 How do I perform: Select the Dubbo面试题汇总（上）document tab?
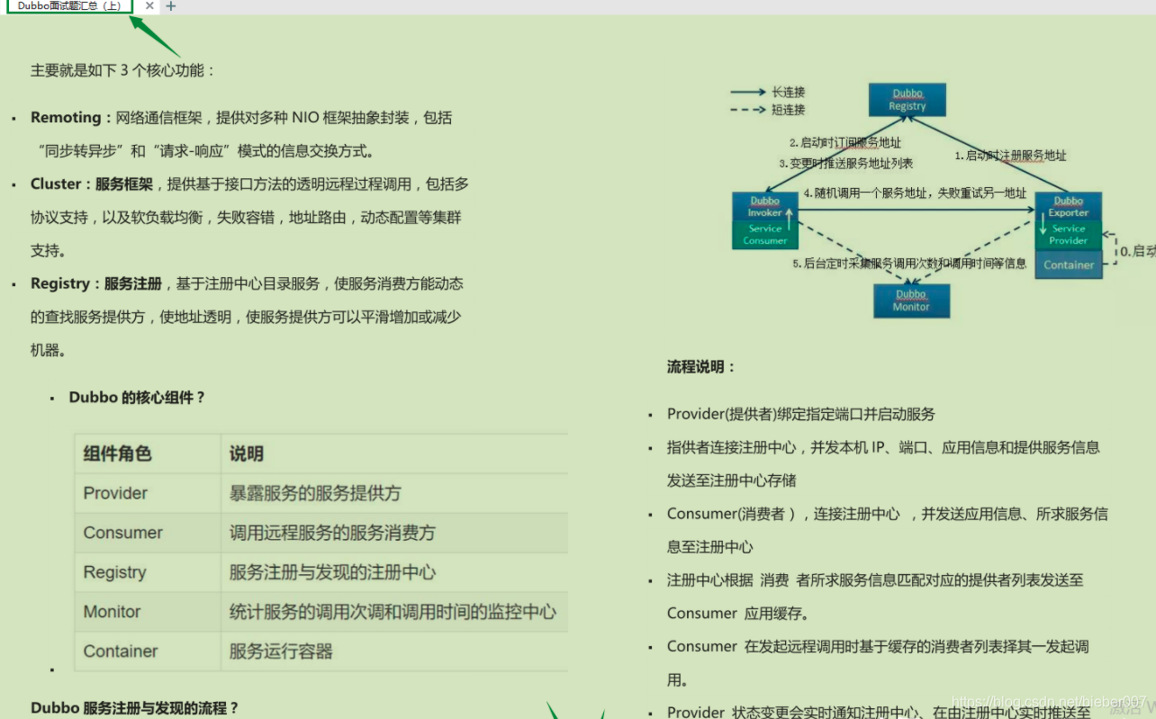[x=69, y=6]
